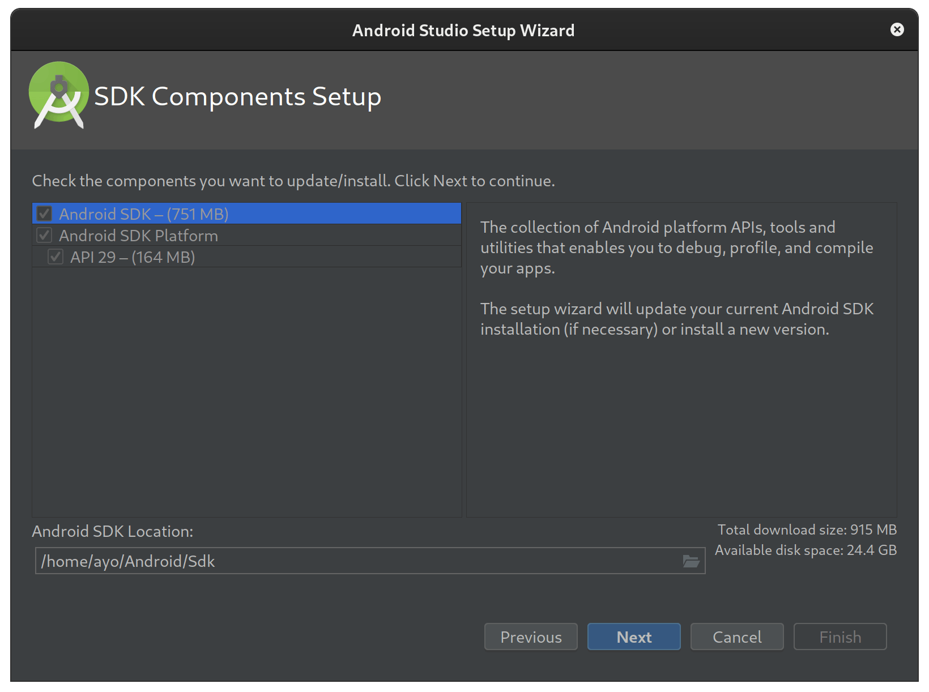Viewport: 929px width, 692px height.
Task: Select the Android SDK Platform row
Action: [247, 236]
